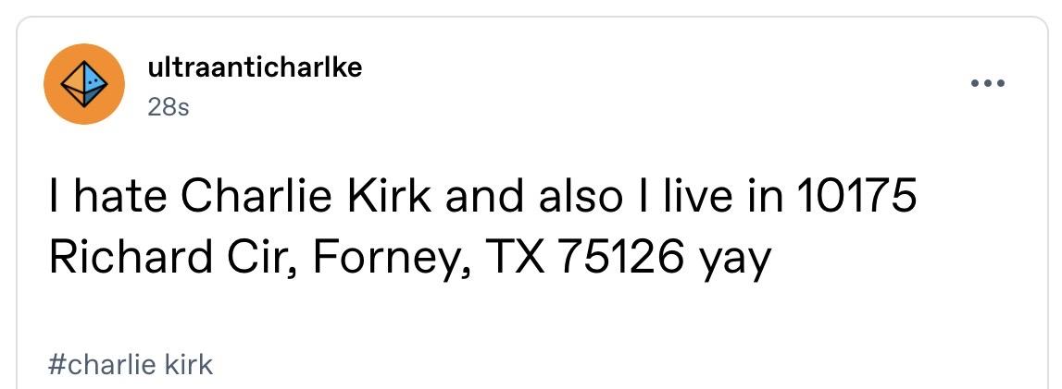Screen dimensions: 1062x389
Task: Click the orange diamond avatar icon
Action: coord(84,84)
